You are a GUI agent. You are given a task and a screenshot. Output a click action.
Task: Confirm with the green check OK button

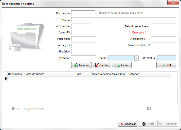(x=166, y=65)
